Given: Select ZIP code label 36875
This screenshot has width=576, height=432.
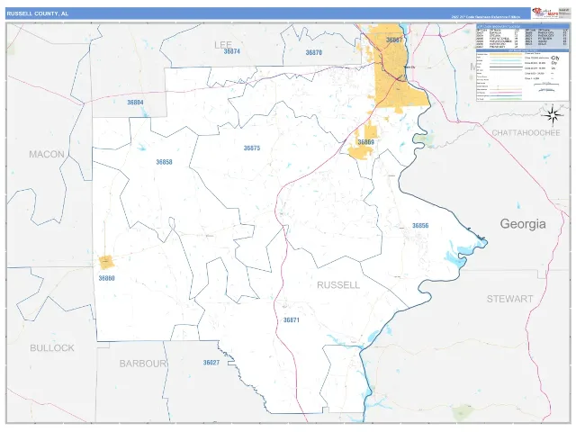Looking at the screenshot, I should (252, 148).
